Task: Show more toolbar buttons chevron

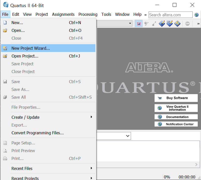Action: 198,24
